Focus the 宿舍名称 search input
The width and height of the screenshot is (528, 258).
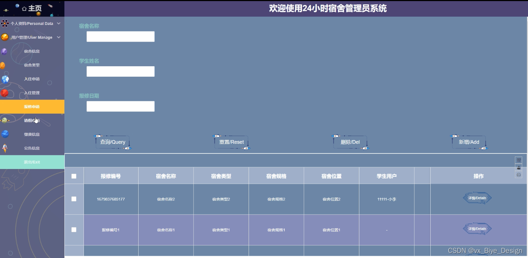point(121,37)
